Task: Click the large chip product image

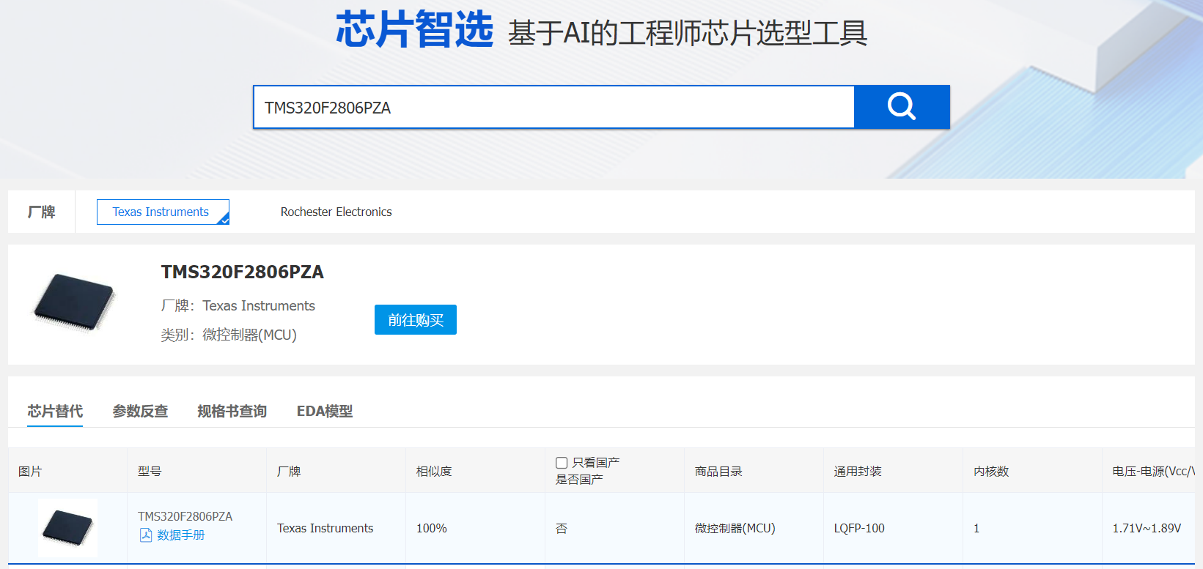Action: tap(74, 302)
